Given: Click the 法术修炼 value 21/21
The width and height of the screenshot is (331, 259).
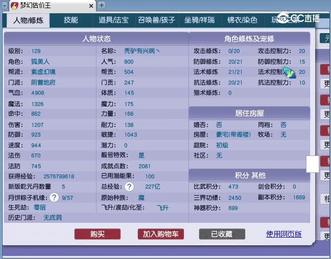Looking at the screenshot, I should [235, 72].
